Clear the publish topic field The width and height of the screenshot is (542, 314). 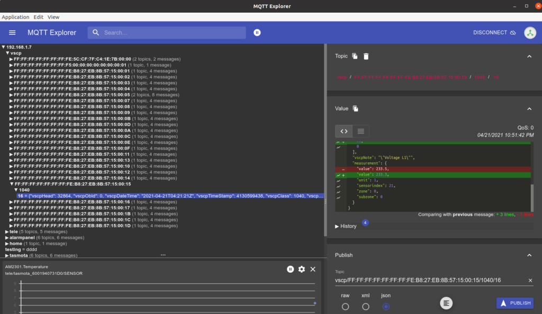[x=530, y=280]
